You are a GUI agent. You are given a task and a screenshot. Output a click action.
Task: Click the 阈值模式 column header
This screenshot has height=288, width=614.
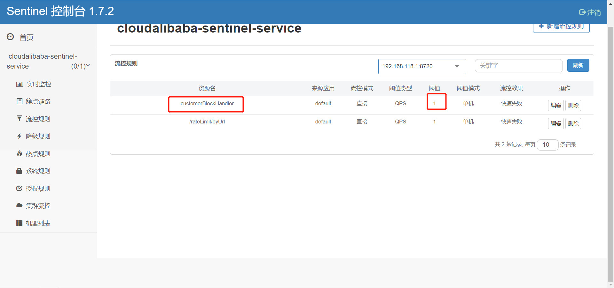pyautogui.click(x=468, y=88)
